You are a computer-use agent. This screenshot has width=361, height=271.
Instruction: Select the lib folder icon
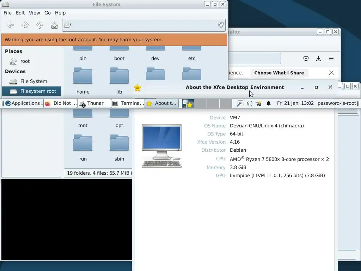pyautogui.click(x=119, y=76)
